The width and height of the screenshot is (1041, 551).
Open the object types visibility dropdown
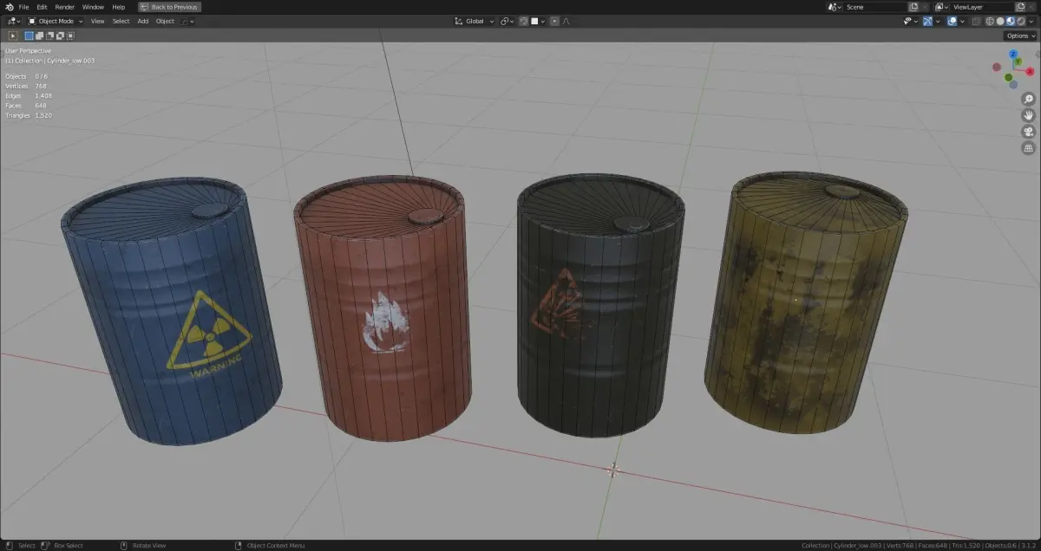click(912, 21)
